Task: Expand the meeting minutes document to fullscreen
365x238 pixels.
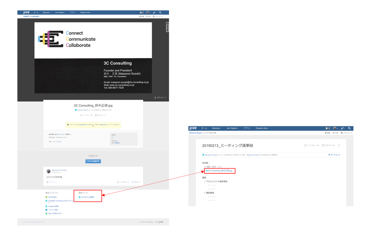Action: (x=339, y=145)
